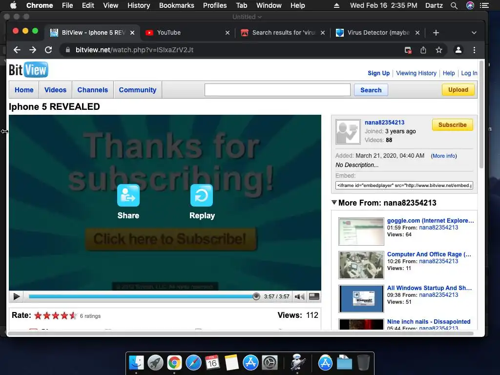Subscribe to nana82354213
This screenshot has height=375, width=500.
[453, 125]
